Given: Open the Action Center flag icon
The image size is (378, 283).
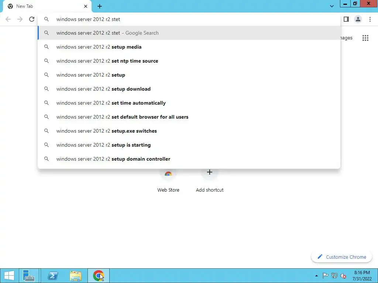Looking at the screenshot, I should pyautogui.click(x=326, y=276).
